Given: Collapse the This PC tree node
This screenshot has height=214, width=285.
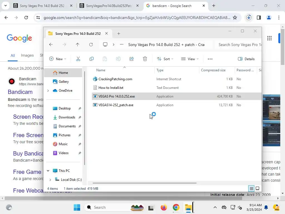Looking at the screenshot, I should pyautogui.click(x=48, y=171).
